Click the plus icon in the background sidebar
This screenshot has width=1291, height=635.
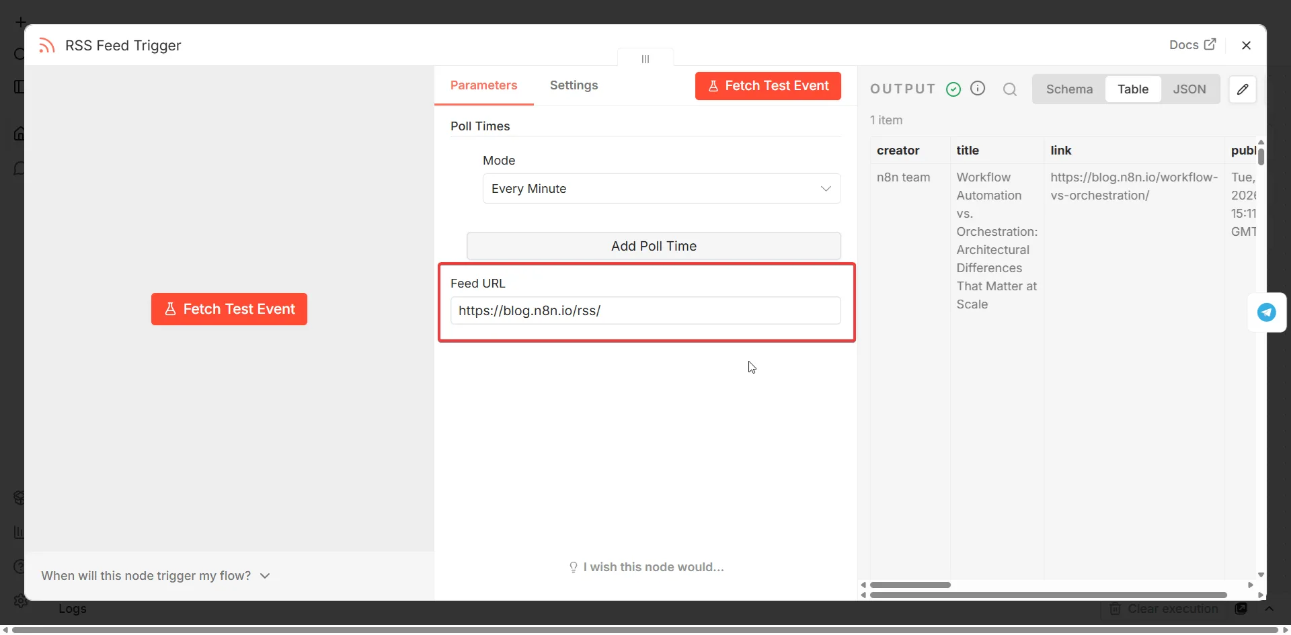(x=21, y=22)
